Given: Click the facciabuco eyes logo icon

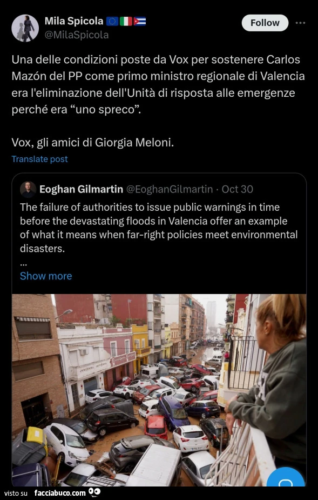Looking at the screenshot, I should coord(94,492).
